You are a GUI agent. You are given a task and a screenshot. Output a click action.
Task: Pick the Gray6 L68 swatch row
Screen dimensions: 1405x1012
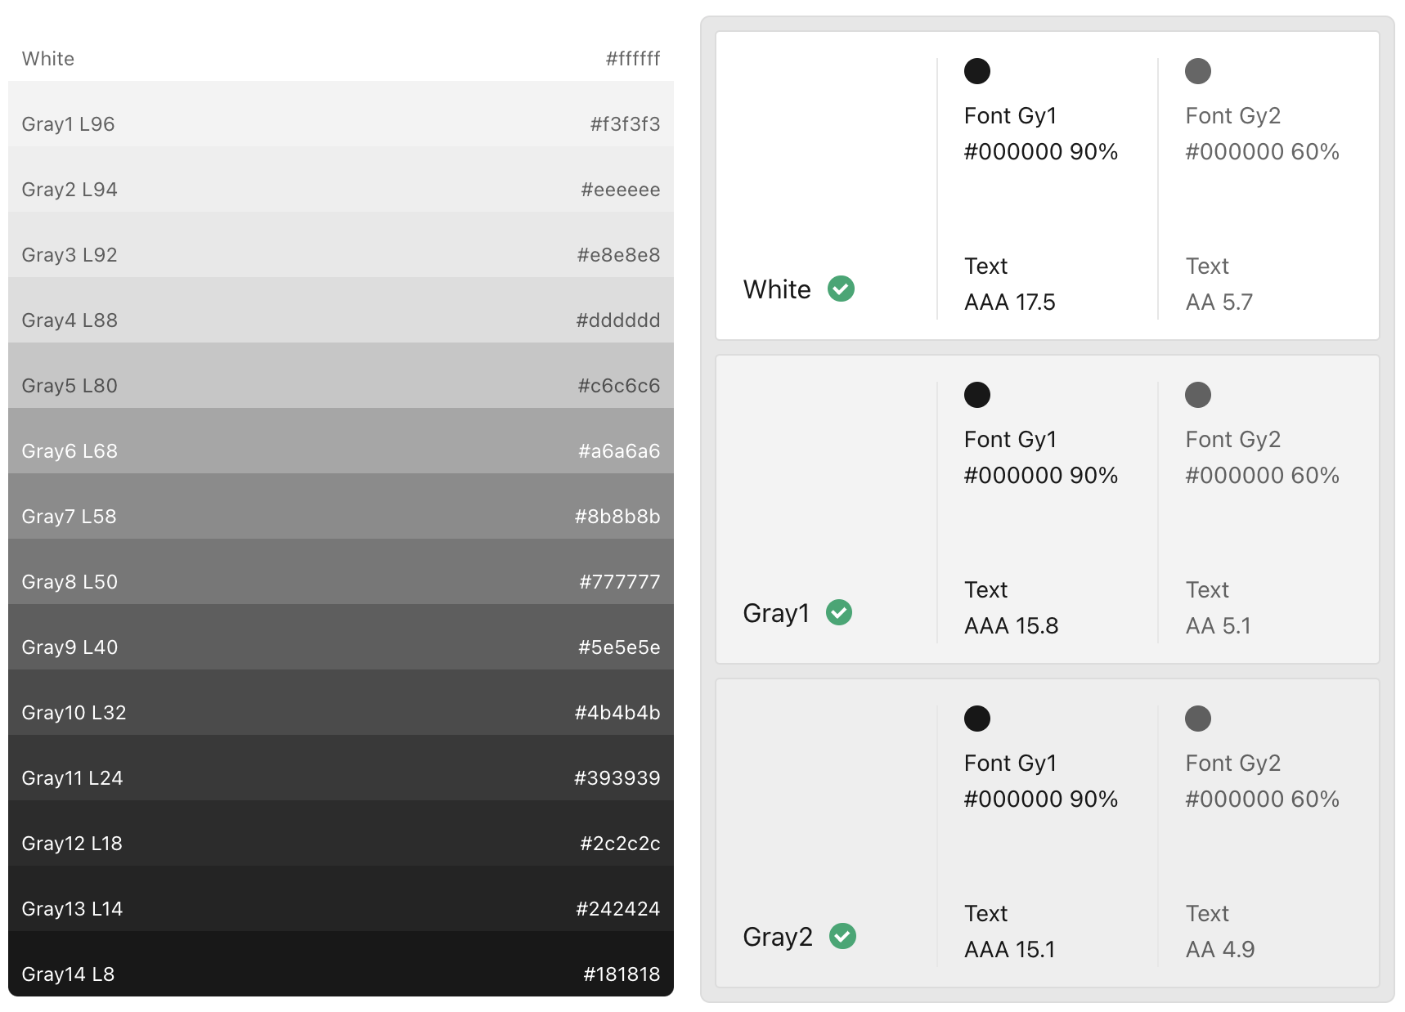pos(341,441)
